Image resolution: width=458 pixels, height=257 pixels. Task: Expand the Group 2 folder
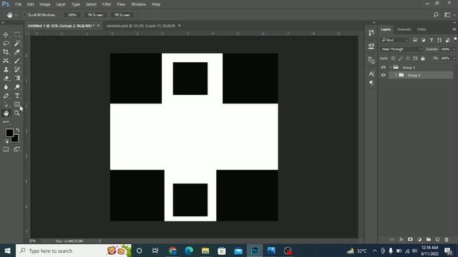[x=396, y=75]
